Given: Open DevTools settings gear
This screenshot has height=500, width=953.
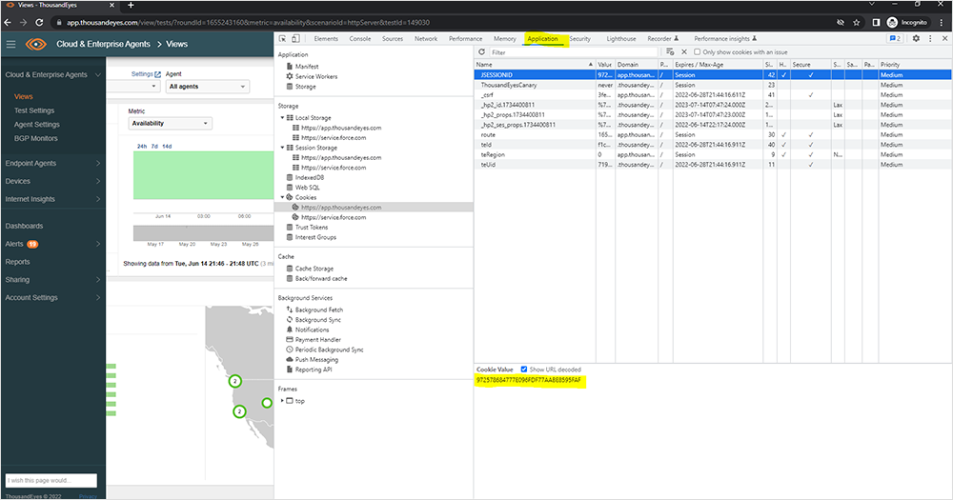Looking at the screenshot, I should coord(916,39).
